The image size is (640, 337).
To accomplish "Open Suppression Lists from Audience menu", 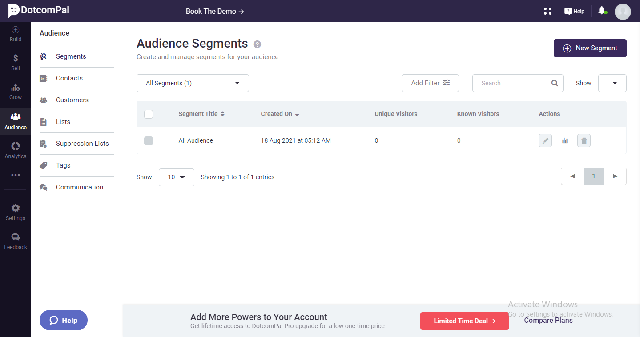I will (x=82, y=143).
